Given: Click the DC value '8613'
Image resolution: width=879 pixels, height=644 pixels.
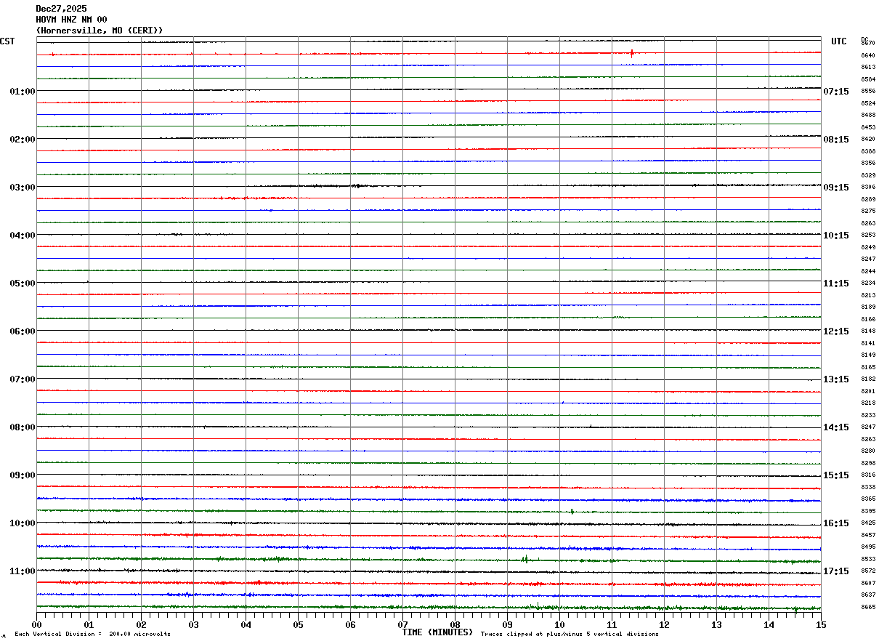Looking at the screenshot, I should coord(868,67).
